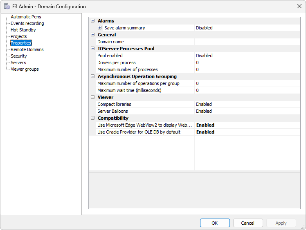Click the Oracle Provider Enabled value
This screenshot has height=230, width=306.
click(247, 132)
